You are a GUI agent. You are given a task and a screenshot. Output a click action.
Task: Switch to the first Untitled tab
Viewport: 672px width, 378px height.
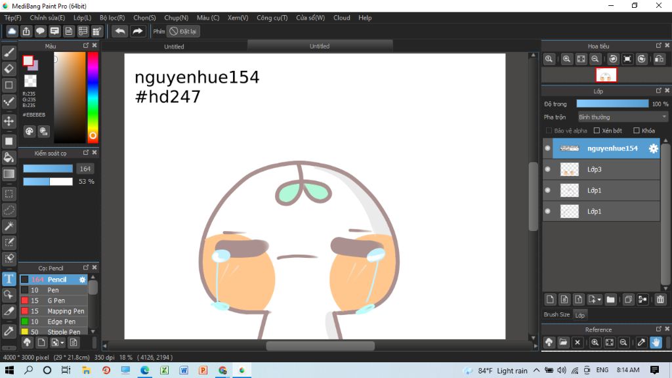[x=174, y=47]
